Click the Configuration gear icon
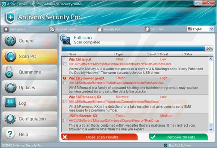The height and width of the screenshot is (149, 217). (10, 118)
